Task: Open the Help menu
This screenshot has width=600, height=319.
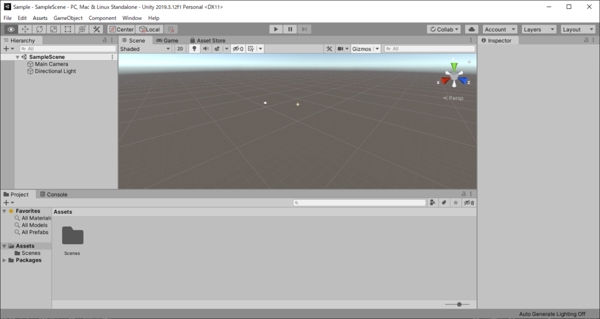Action: point(154,18)
